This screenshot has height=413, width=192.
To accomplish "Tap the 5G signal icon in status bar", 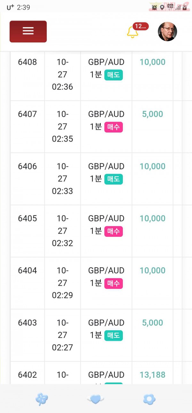I will click(x=170, y=7).
